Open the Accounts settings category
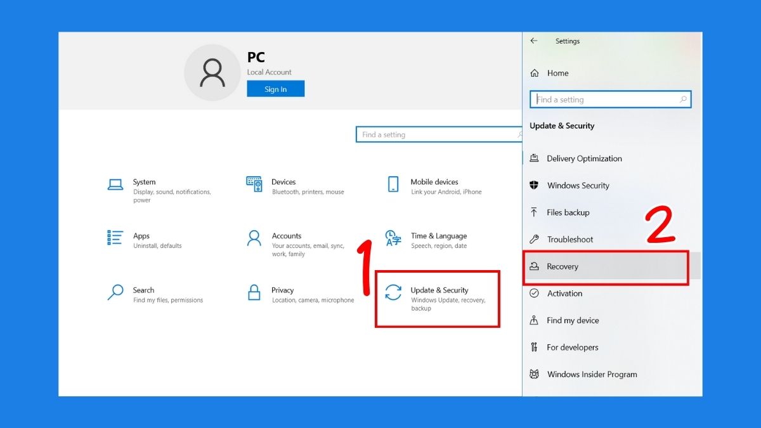The width and height of the screenshot is (761, 428). (x=297, y=244)
